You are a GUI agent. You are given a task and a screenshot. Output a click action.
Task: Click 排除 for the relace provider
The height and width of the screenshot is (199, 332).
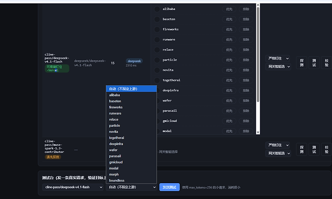click(246, 50)
